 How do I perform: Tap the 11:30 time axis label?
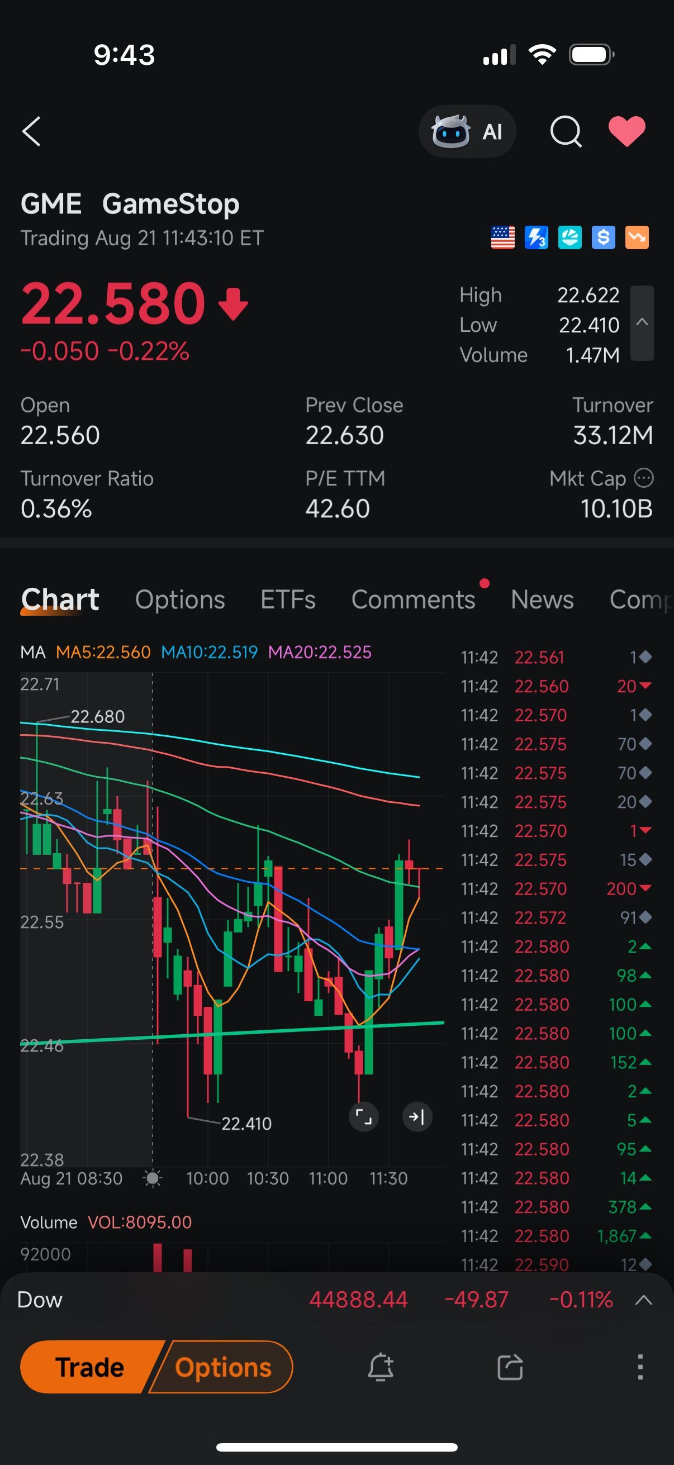point(388,1178)
